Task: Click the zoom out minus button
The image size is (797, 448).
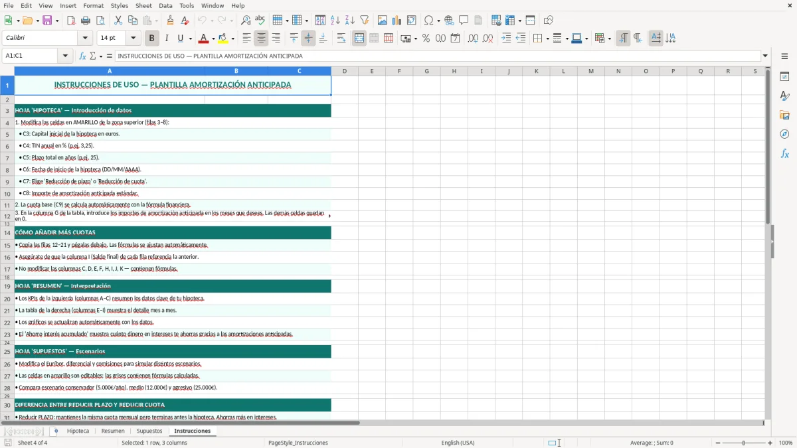Action: coord(718,443)
